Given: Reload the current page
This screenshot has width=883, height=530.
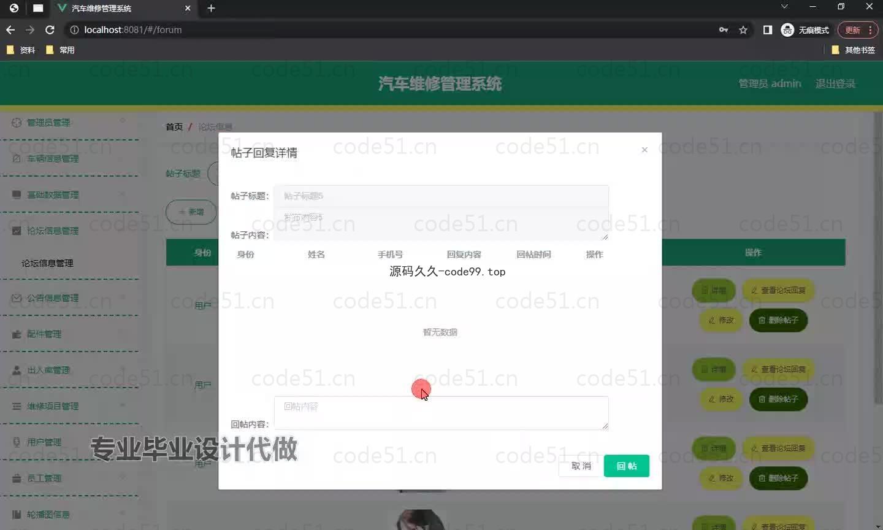Looking at the screenshot, I should [x=50, y=29].
